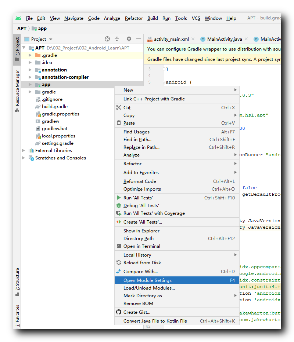The image size is (294, 342).
Task: Click the app folder icon in breadcrumb
Action: coord(34,29)
